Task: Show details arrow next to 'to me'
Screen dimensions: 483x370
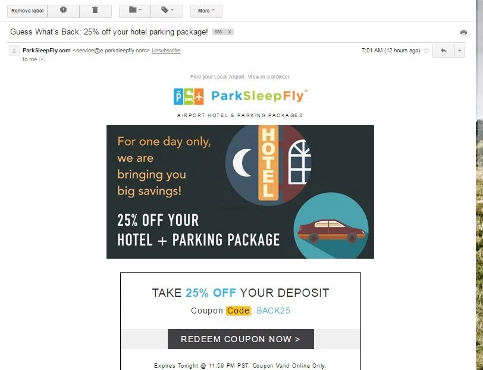Action: point(42,59)
